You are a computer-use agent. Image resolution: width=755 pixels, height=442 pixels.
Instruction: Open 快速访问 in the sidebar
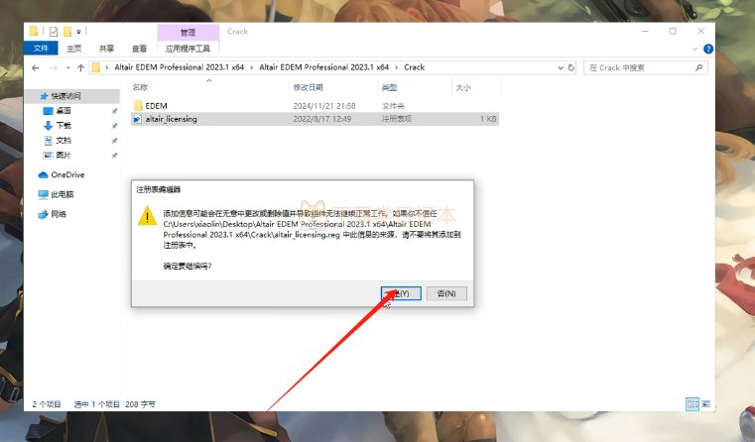(65, 96)
